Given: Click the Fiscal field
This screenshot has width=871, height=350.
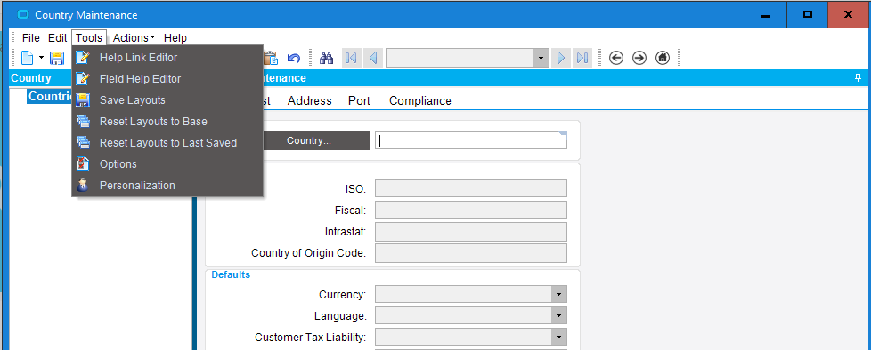Looking at the screenshot, I should pos(471,210).
